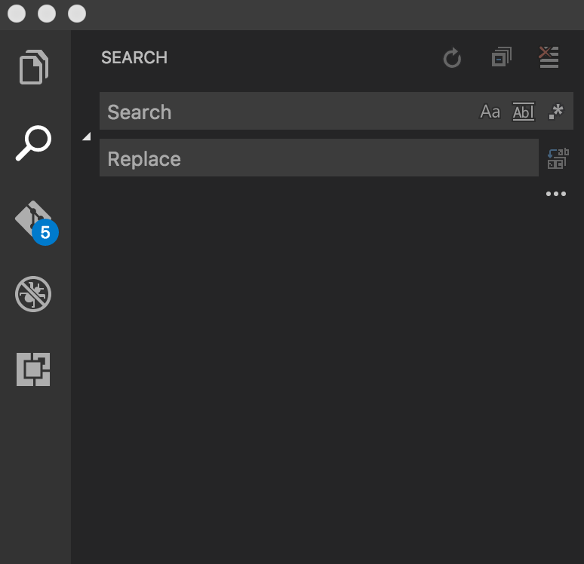
Task: Maximize the window with the third traffic-light button
Action: 77,14
